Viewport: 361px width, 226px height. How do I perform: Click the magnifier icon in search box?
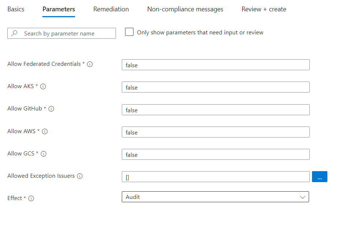coord(14,33)
